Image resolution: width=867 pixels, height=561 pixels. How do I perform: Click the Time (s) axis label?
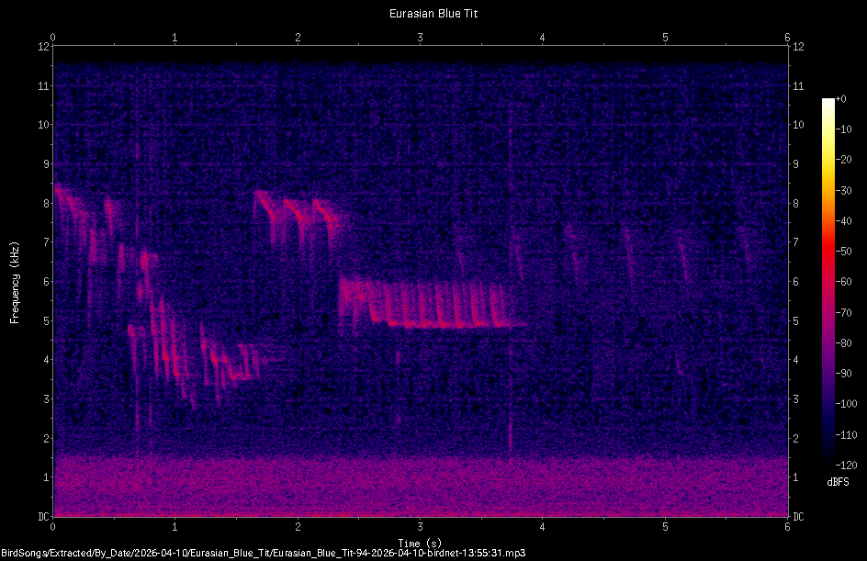tap(420, 542)
